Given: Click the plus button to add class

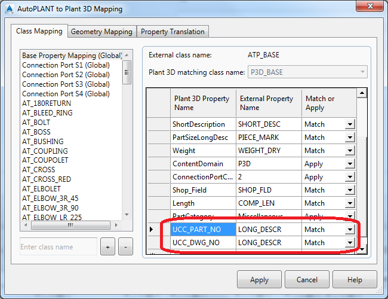Looking at the screenshot, I should click(x=107, y=247).
